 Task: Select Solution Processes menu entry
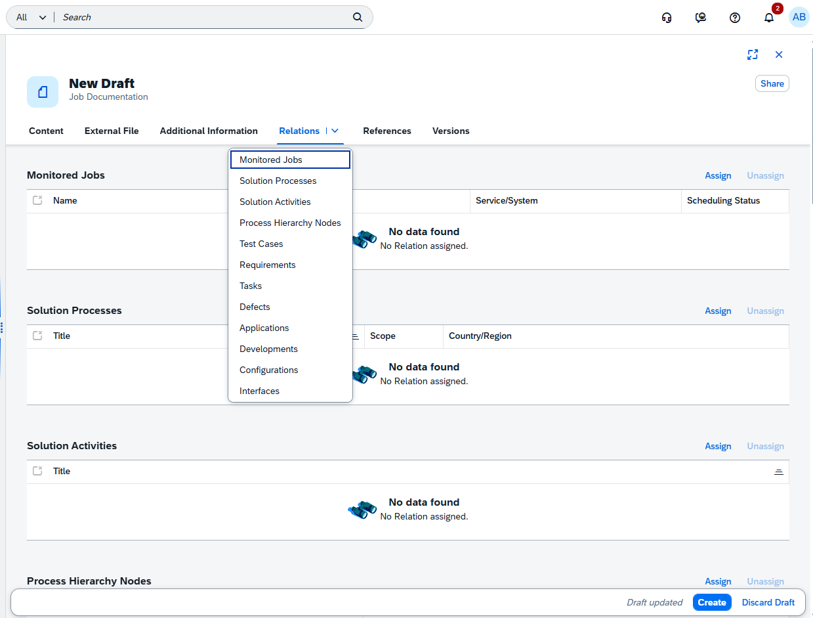(x=290, y=181)
